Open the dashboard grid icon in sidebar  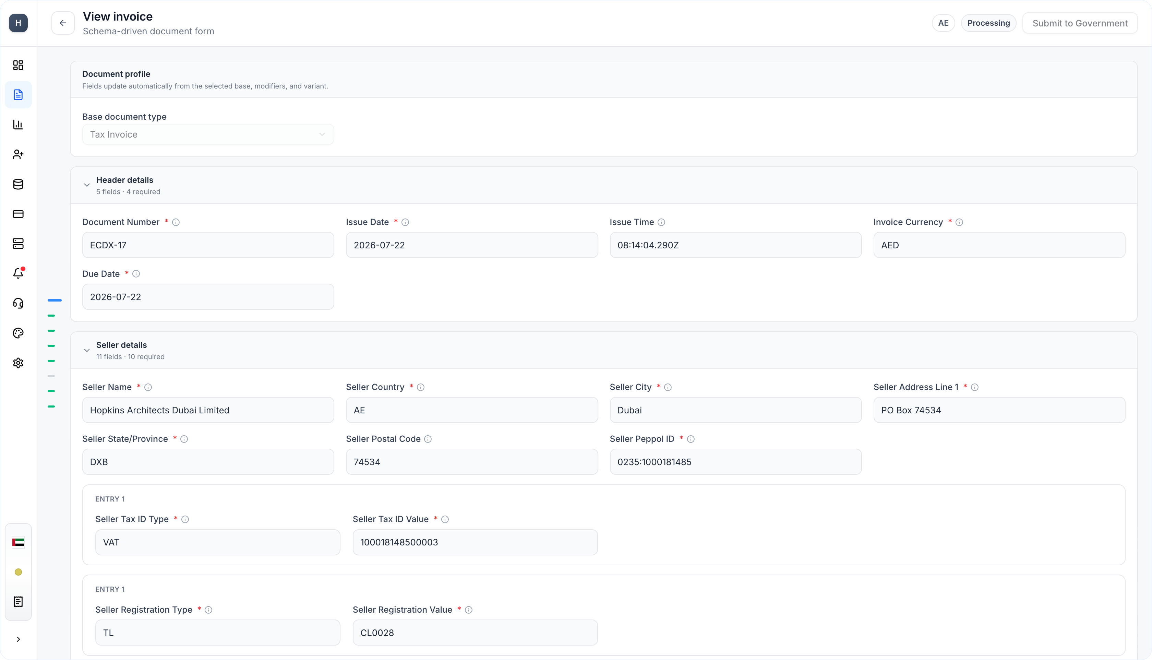point(18,65)
